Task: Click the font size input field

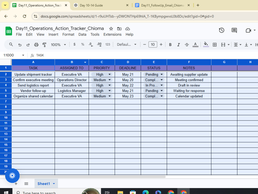Action: pyautogui.click(x=153, y=44)
